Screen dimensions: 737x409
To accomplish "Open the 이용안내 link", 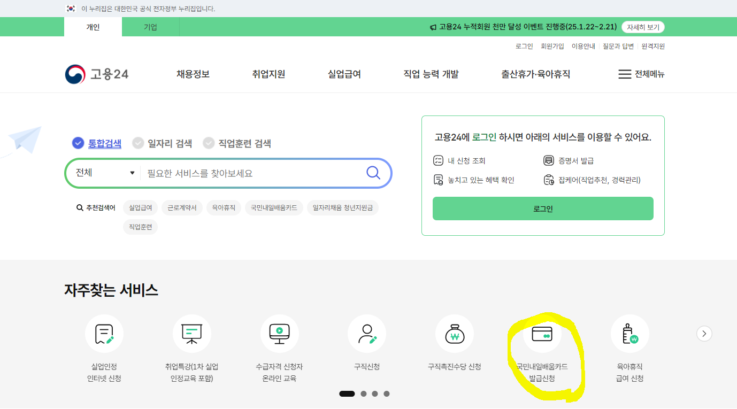I will 584,47.
